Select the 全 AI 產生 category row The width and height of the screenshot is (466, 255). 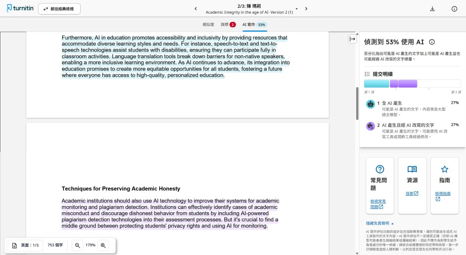pyautogui.click(x=413, y=108)
